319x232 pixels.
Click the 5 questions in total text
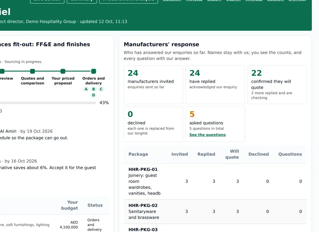coord(207,129)
